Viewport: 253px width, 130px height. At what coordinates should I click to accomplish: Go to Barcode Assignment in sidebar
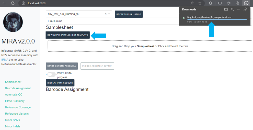tap(18, 88)
